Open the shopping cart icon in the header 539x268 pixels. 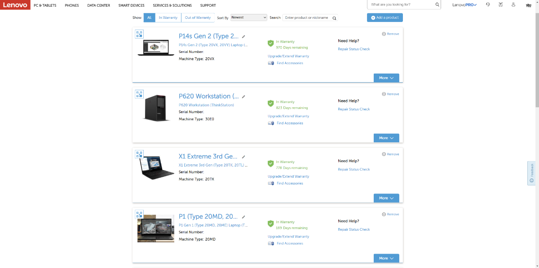tap(528, 5)
